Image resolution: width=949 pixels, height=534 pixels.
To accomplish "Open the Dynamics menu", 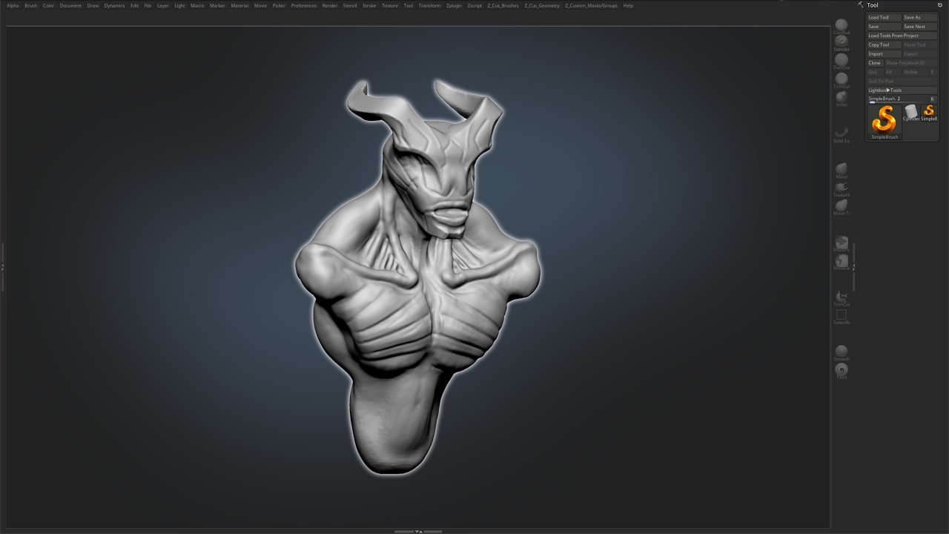I will tap(114, 5).
